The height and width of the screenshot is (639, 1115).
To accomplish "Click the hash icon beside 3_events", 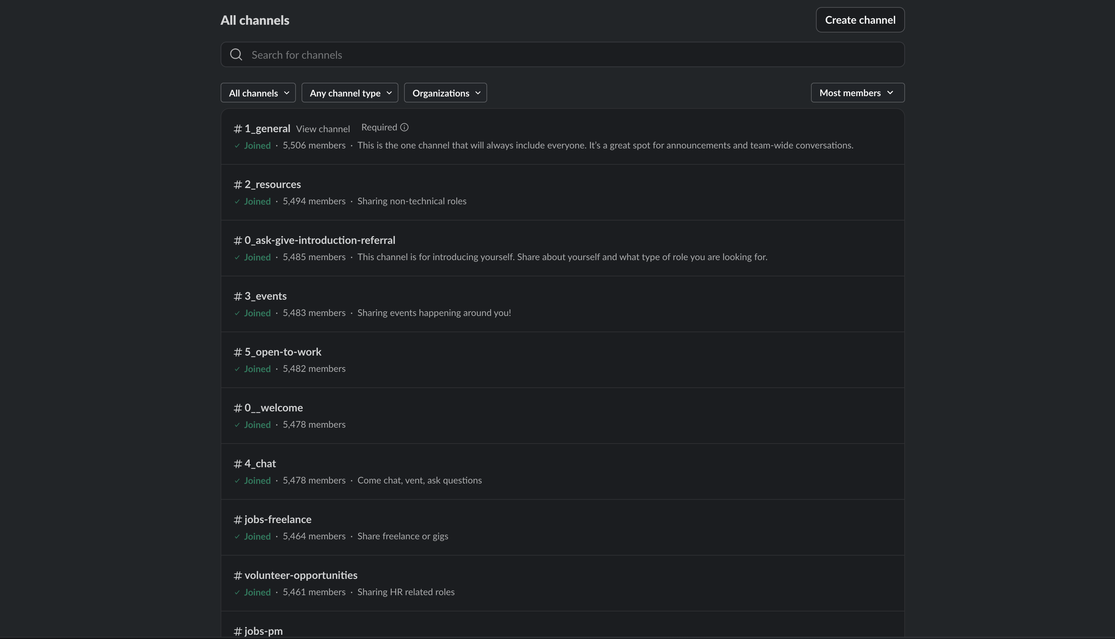I will coord(238,296).
